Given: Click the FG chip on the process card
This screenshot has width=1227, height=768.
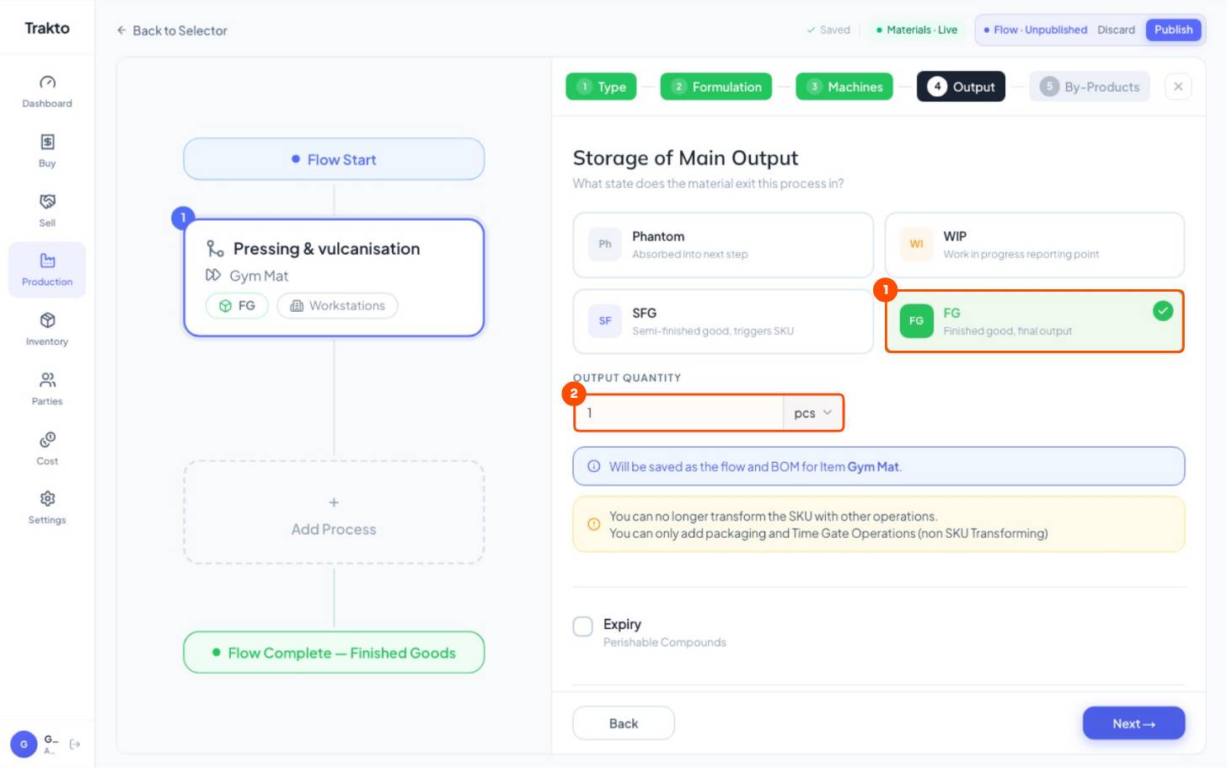Looking at the screenshot, I should tap(237, 306).
